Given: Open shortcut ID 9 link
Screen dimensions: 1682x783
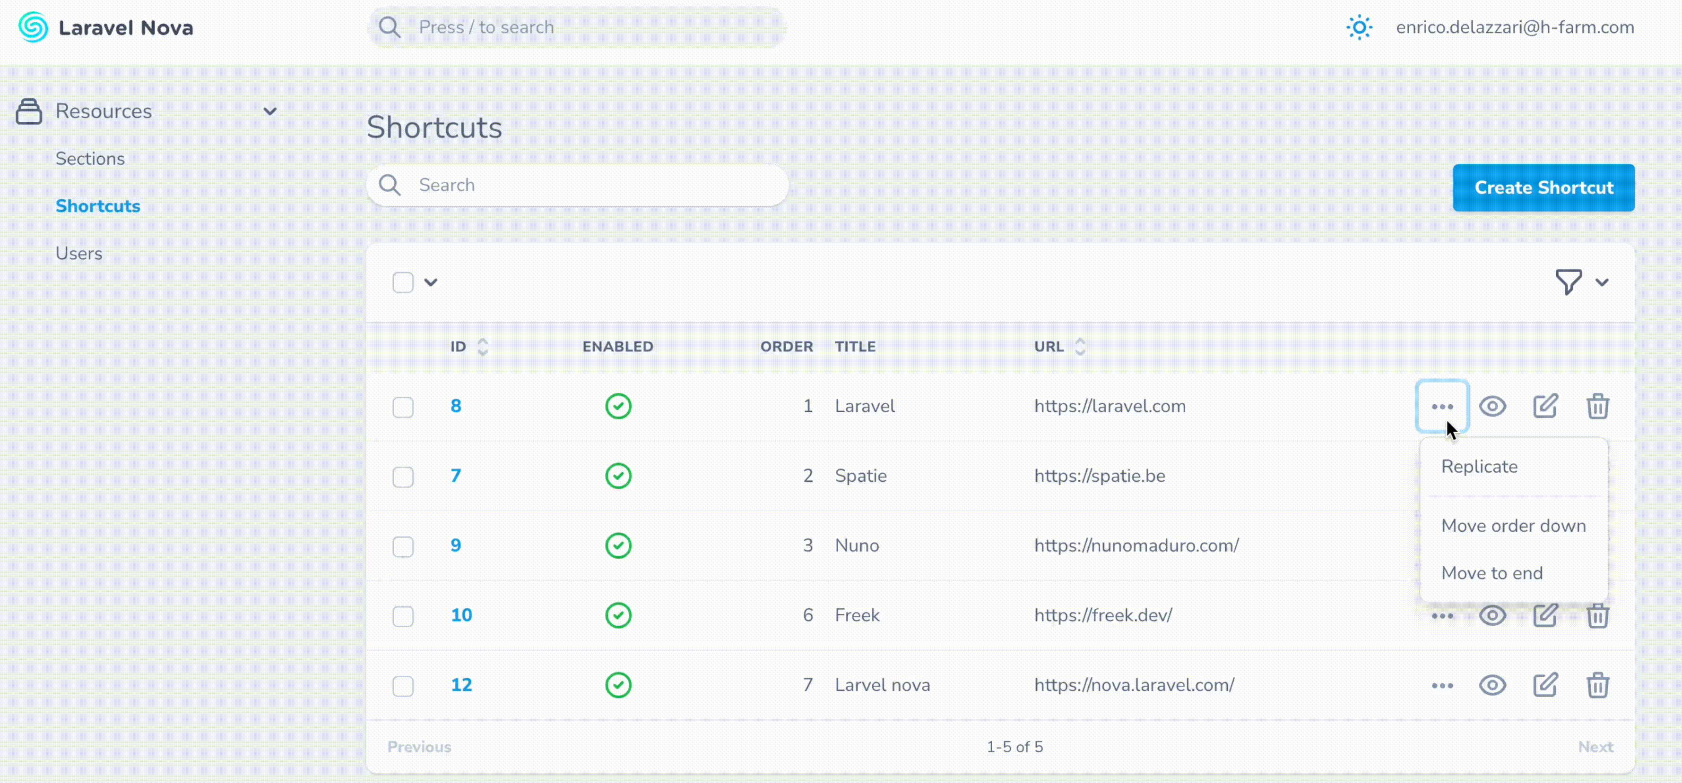Looking at the screenshot, I should click(456, 545).
